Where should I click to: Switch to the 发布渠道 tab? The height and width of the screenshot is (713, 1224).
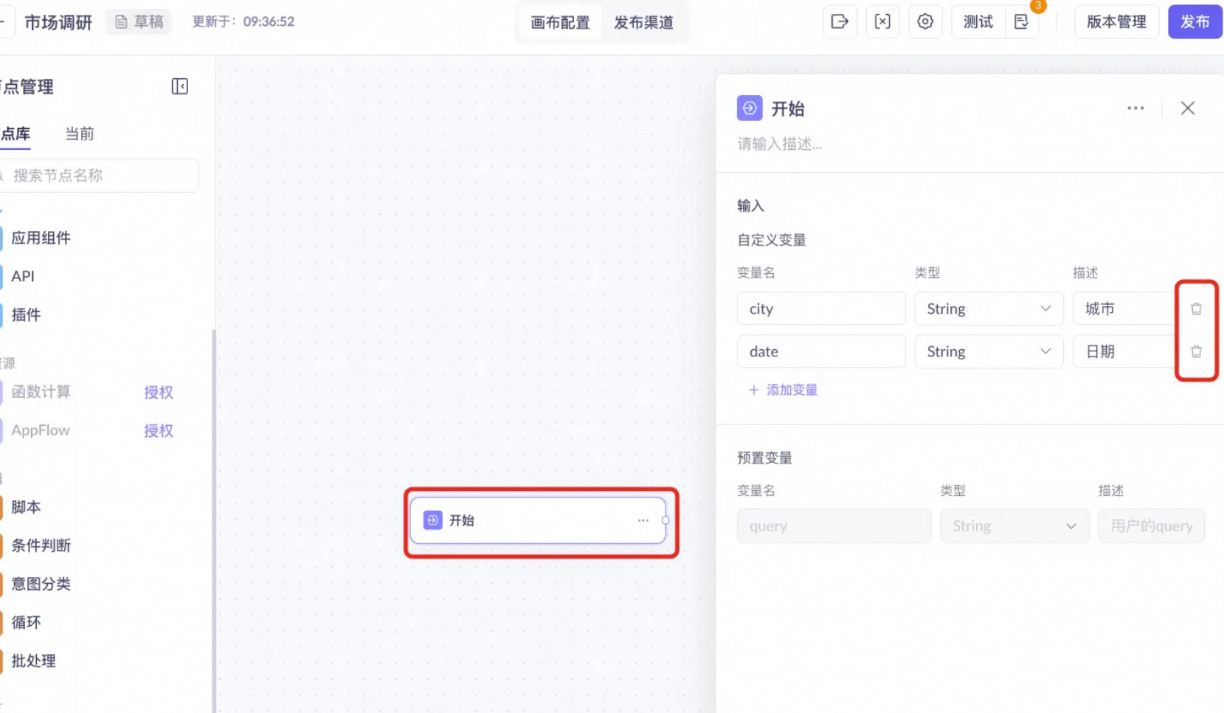(644, 22)
